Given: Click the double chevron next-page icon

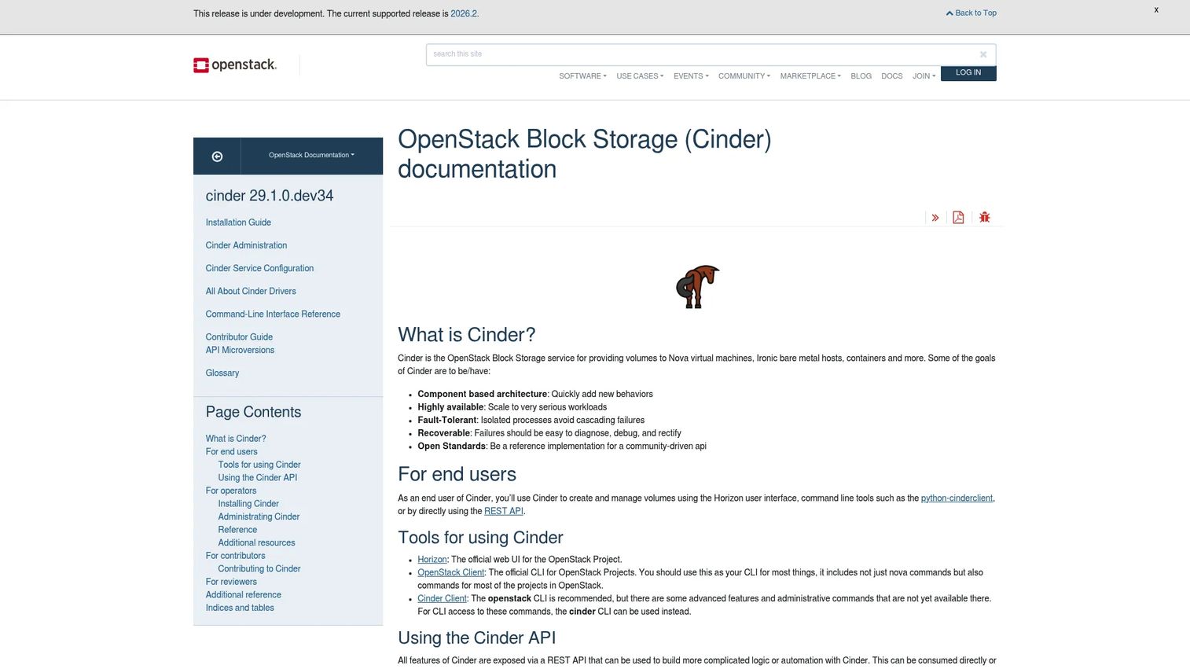Looking at the screenshot, I should (935, 218).
